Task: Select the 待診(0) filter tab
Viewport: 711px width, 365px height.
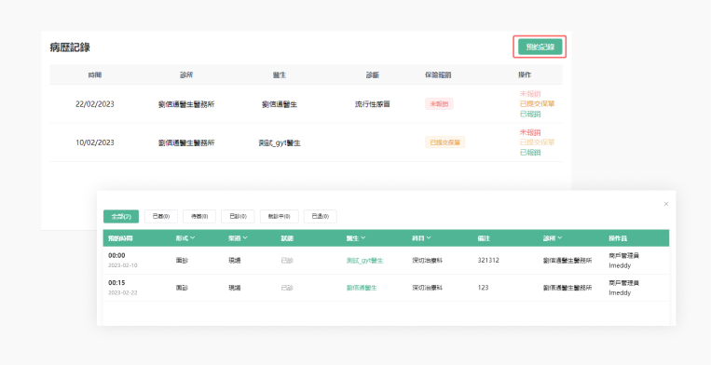Action: 199,216
